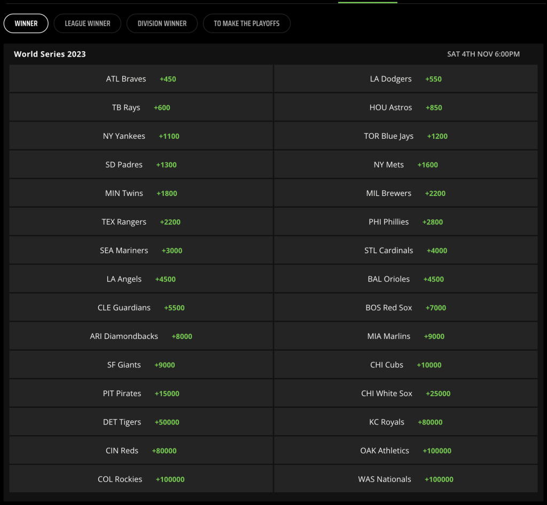Pick STL Cardinals at +4000
547x505 pixels.
[406, 250]
